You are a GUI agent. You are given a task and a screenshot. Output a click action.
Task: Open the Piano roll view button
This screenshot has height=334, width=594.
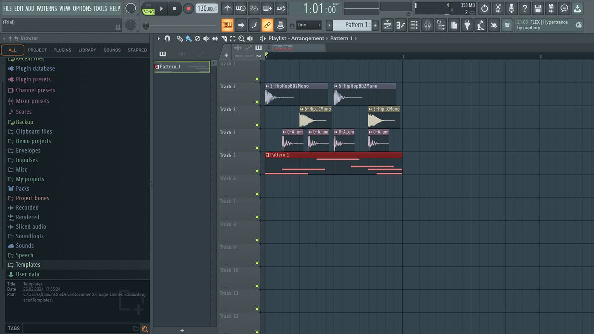point(400,25)
